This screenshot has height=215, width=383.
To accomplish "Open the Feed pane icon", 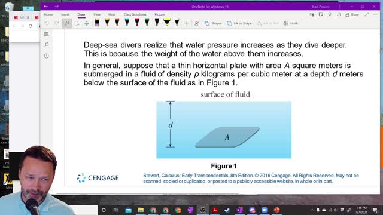I will pos(321,14).
